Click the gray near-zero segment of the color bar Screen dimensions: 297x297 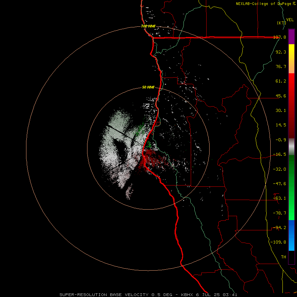[291, 147]
